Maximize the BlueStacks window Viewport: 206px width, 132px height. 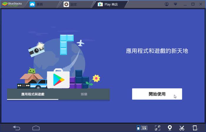[193, 4]
